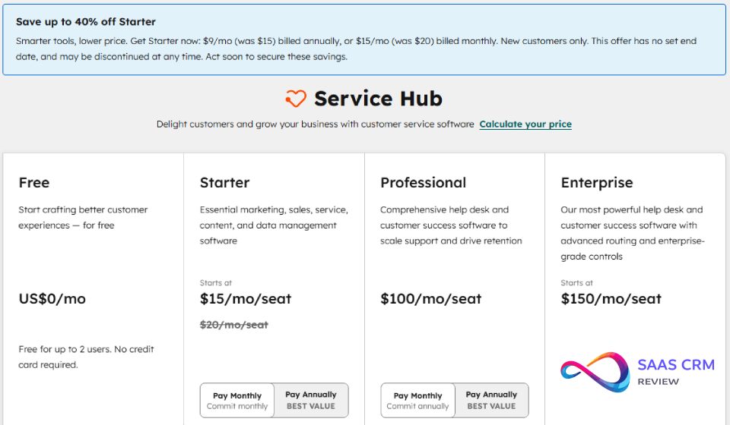Click the Service Hub heart icon

click(x=296, y=99)
